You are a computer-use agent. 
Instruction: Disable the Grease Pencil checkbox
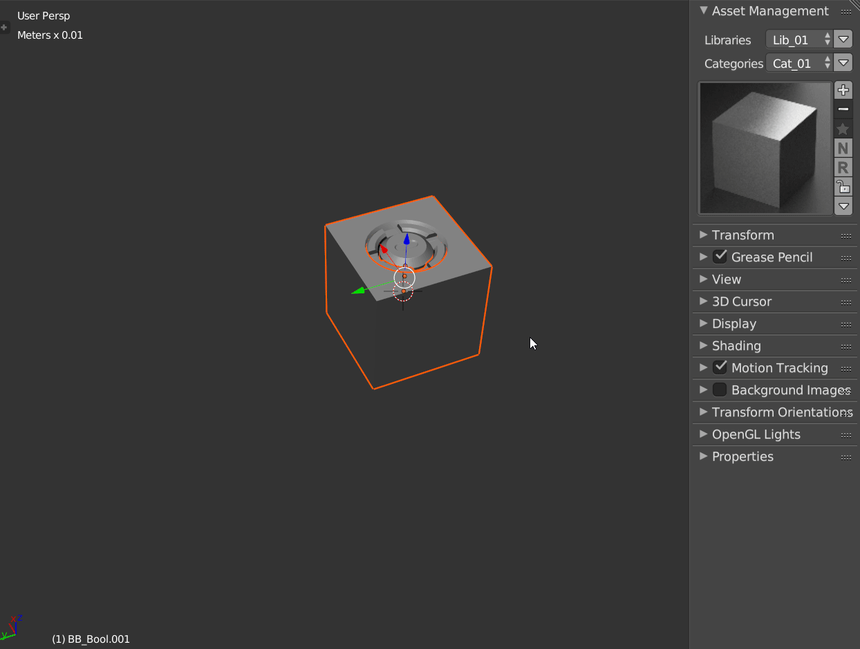(x=720, y=256)
